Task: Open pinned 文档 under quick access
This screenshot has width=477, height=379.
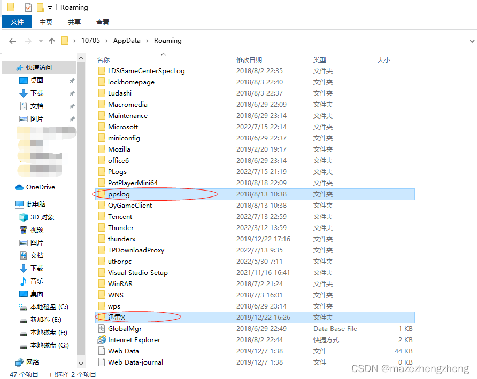Action: pyautogui.click(x=36, y=106)
